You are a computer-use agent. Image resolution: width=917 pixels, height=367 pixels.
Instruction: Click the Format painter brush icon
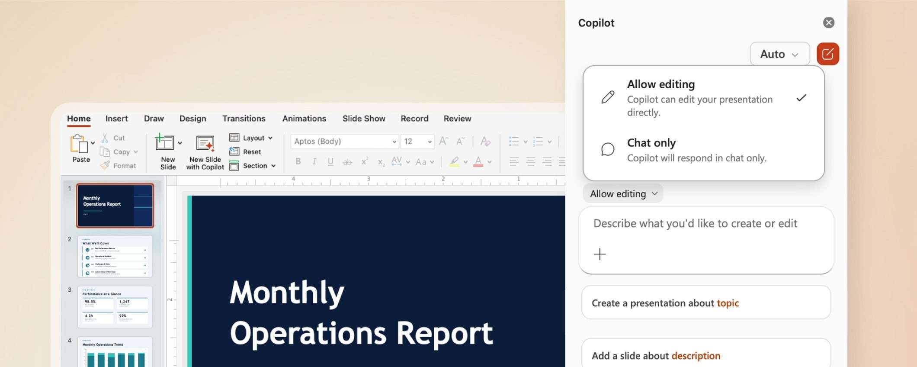105,165
